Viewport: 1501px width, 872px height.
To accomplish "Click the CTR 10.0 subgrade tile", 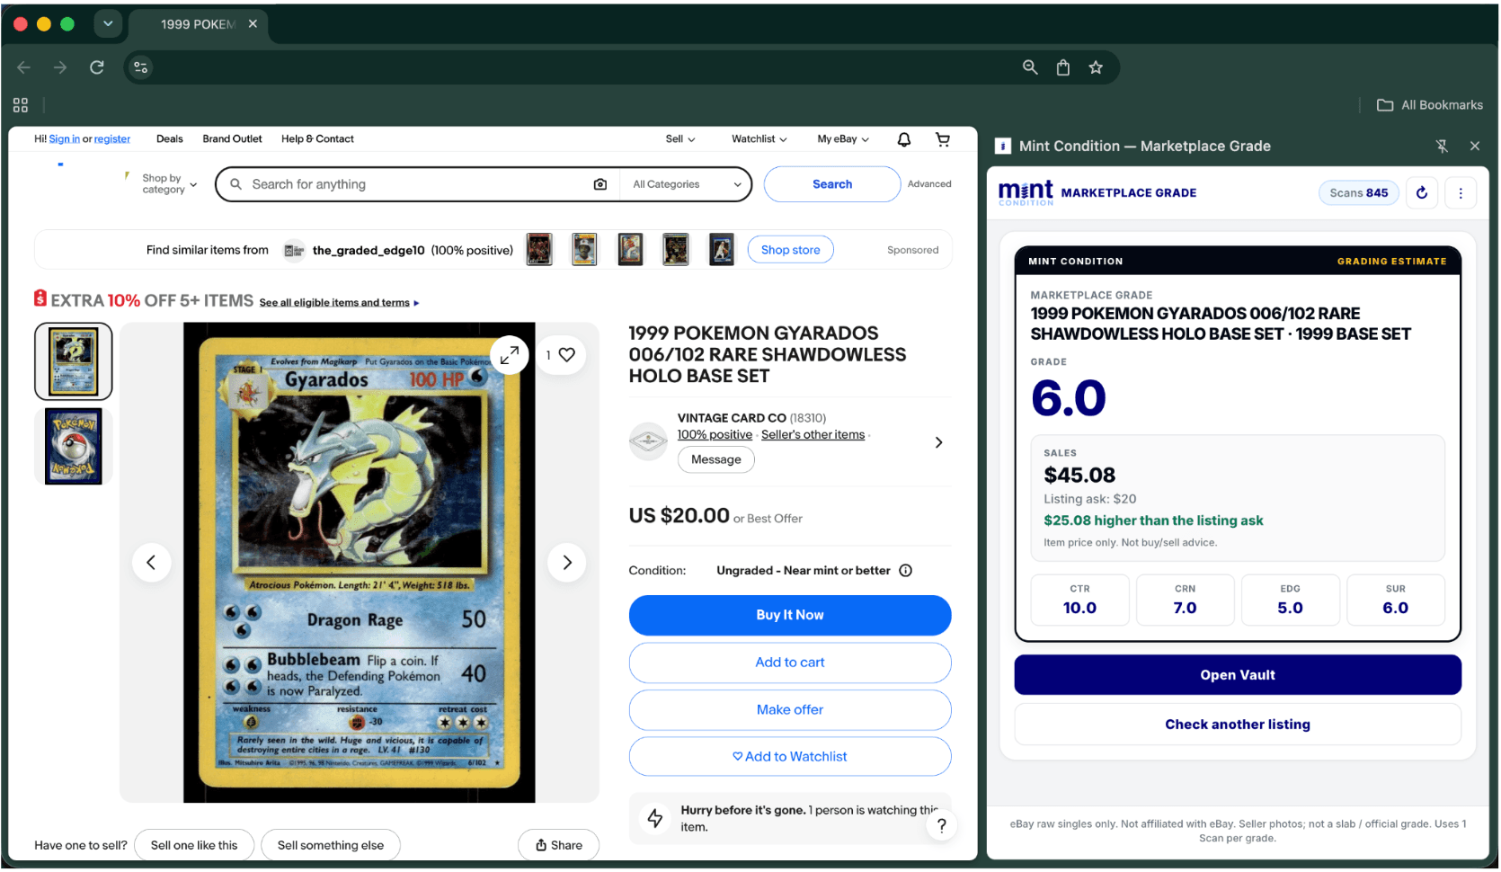I will click(1079, 601).
